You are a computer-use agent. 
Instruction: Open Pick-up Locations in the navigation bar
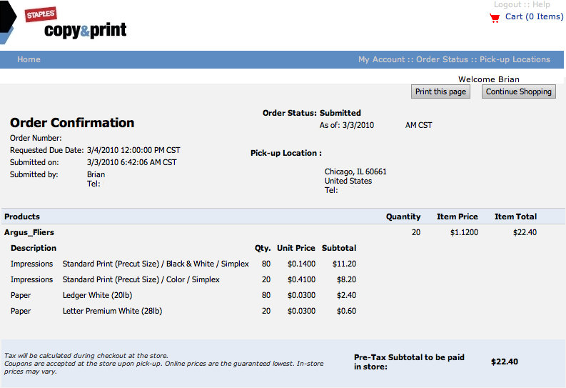515,59
